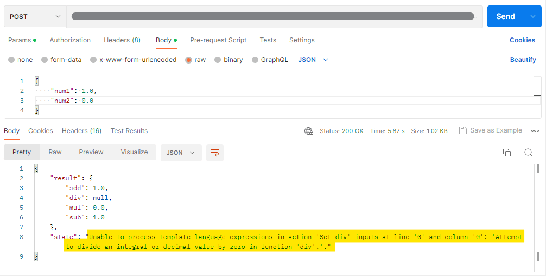Viewport: 546px width, 276px height.
Task: Switch to the Authorization tab
Action: (70, 40)
